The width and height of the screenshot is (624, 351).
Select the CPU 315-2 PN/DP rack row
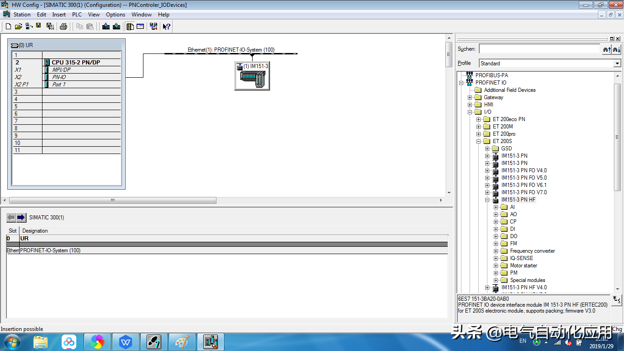[67, 63]
